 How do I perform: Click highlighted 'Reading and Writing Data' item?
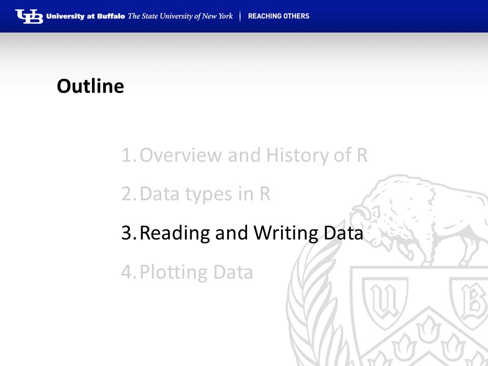[251, 232]
